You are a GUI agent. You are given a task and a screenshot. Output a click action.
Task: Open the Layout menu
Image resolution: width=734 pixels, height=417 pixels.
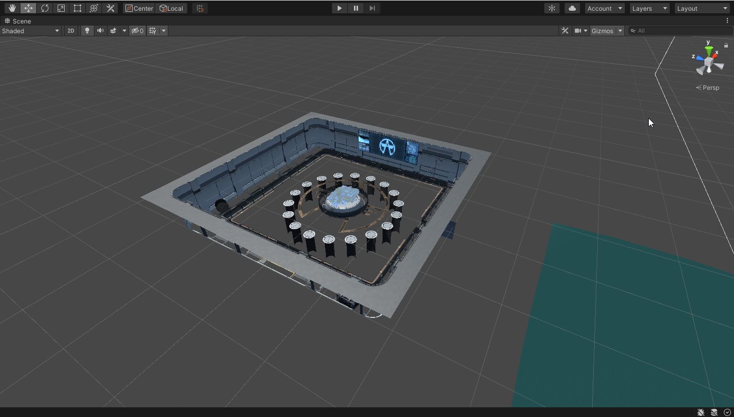(702, 8)
